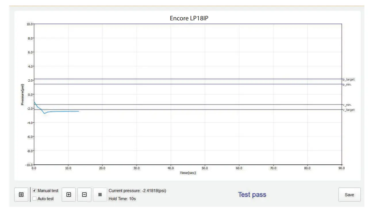Click the 'p_target' line label
The width and height of the screenshot is (369, 212).
349,79
